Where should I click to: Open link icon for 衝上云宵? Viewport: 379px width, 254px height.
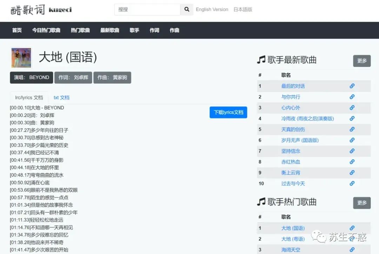[x=352, y=172]
